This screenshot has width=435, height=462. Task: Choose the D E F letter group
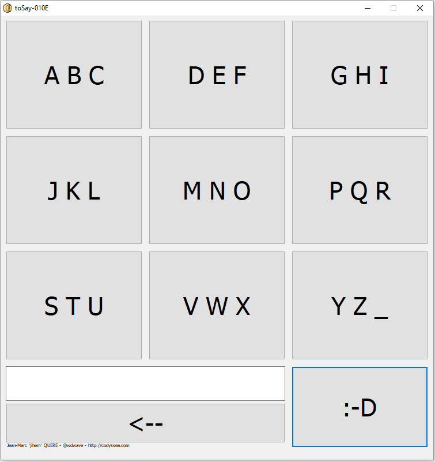point(217,74)
